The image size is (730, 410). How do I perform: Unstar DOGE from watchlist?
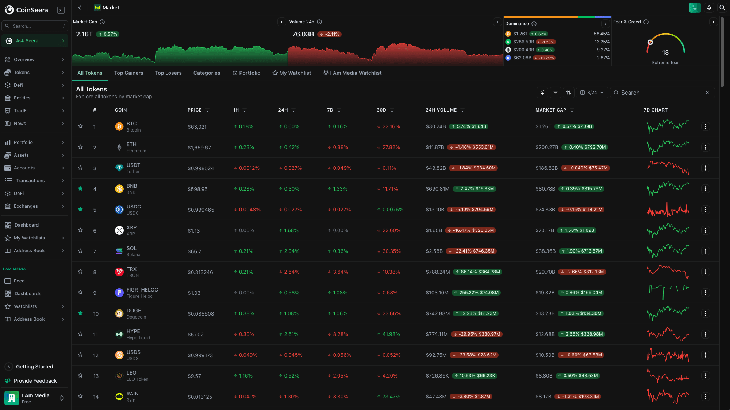click(80, 313)
